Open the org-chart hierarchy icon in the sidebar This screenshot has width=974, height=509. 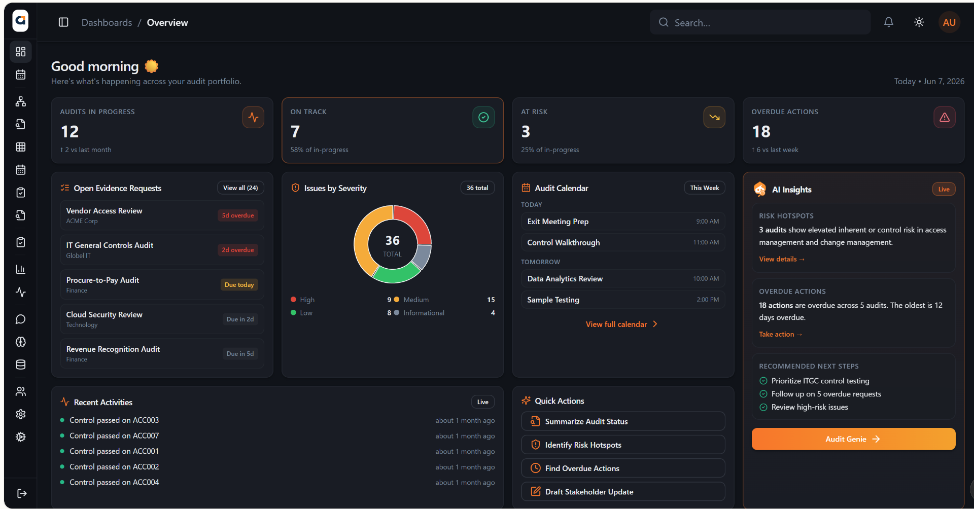(x=21, y=101)
